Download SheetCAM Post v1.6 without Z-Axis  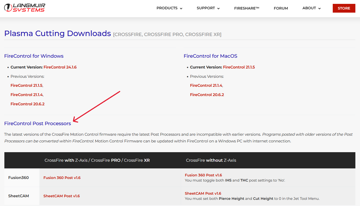[203, 193]
